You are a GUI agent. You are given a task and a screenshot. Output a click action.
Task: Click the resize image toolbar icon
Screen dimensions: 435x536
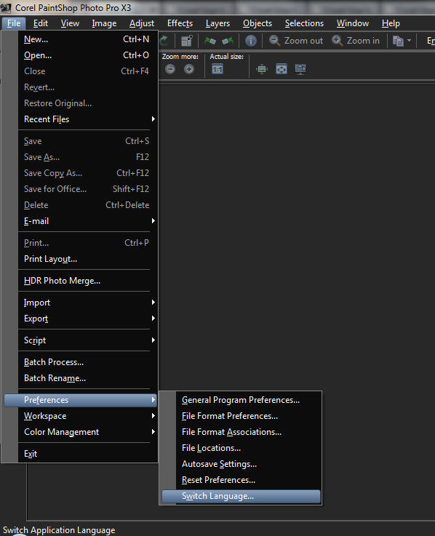tap(187, 41)
